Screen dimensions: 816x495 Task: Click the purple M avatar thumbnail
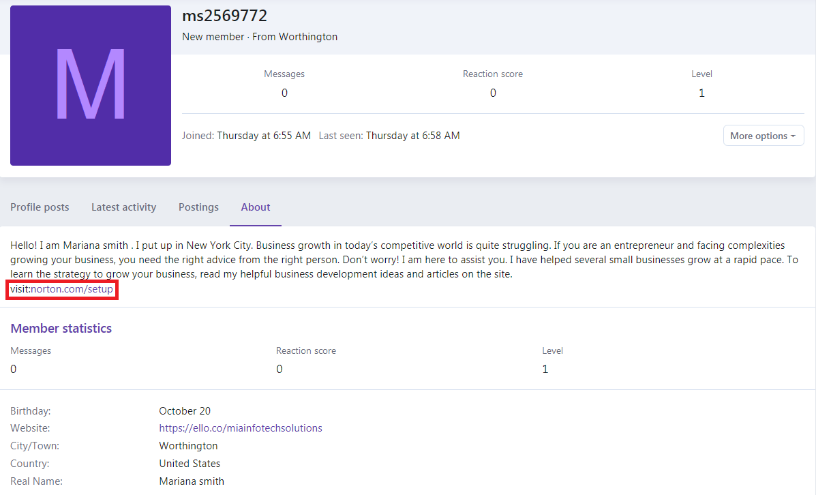91,85
